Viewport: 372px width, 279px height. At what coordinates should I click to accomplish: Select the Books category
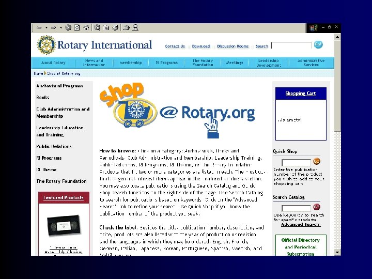pos(43,98)
